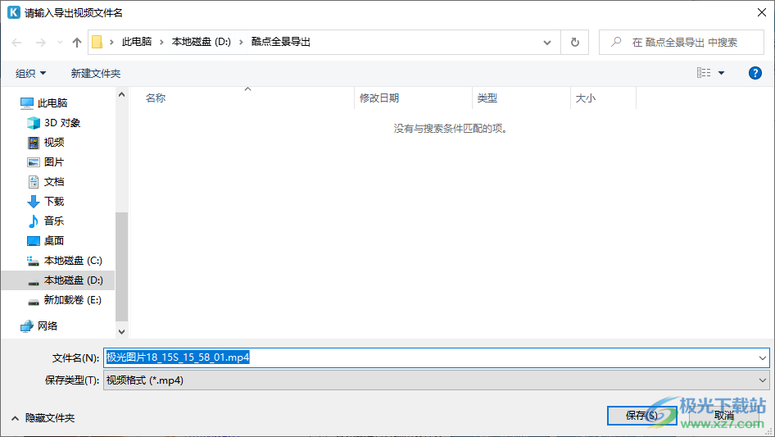Open 桌面 folder in sidebar
Screen dimensions: 775x437
click(46, 241)
